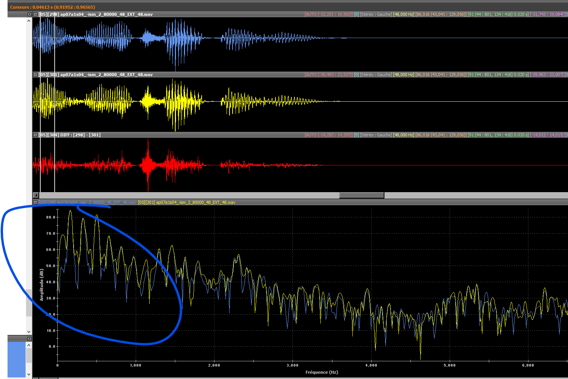Click the Curseurs time readout at top
The height and width of the screenshot is (379, 568).
pyautogui.click(x=53, y=7)
